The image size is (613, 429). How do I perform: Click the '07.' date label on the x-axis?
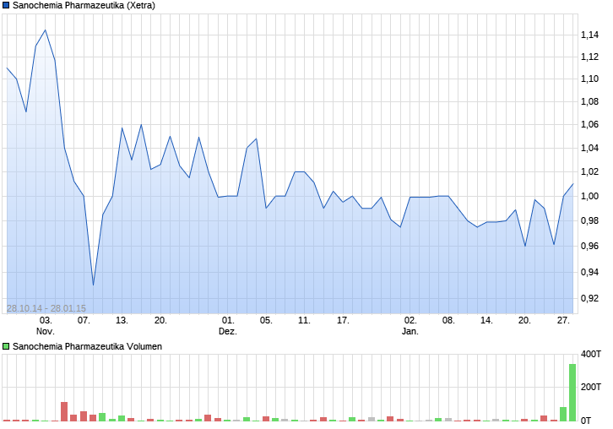(x=84, y=320)
